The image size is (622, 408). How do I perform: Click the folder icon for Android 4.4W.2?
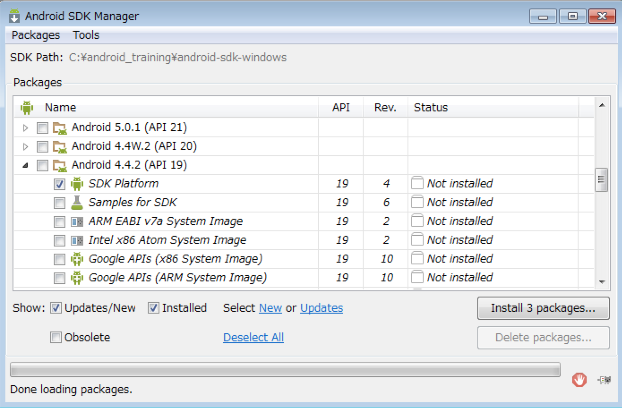tap(60, 147)
